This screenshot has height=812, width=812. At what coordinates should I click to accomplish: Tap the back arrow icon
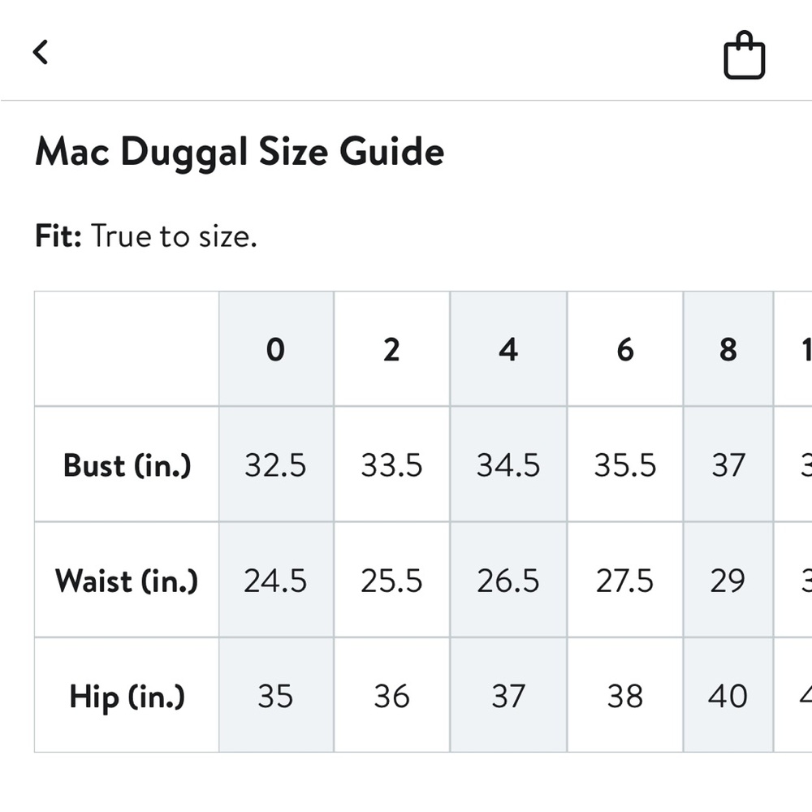pyautogui.click(x=41, y=52)
